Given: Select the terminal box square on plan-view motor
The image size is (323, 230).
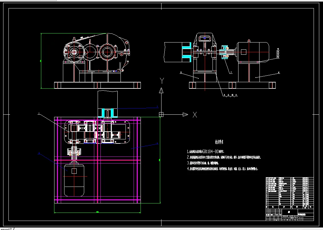Looking at the screenshot, I should (x=74, y=171).
